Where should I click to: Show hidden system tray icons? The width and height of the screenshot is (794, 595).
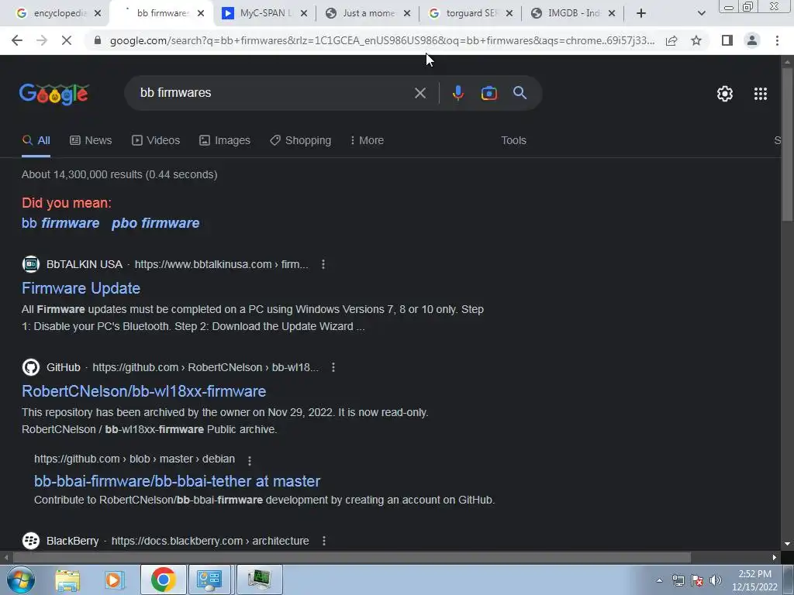tap(659, 580)
